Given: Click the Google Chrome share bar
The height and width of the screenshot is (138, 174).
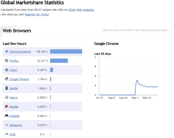Looking at the screenshot, I should [x=51, y=79].
